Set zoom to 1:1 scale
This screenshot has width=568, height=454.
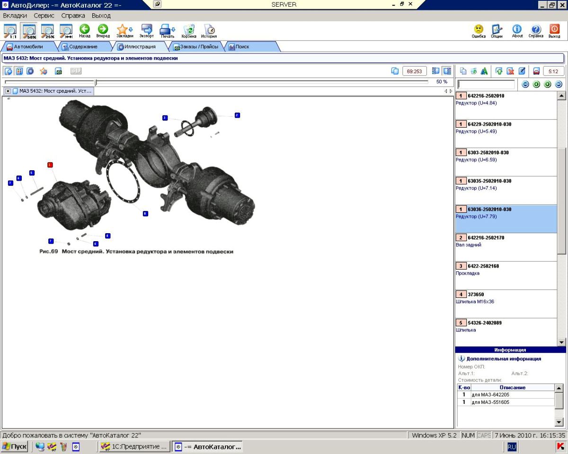10,31
